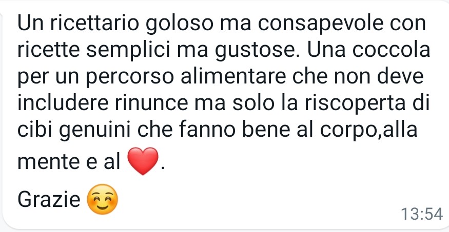Click the red heart emoji

143,161
